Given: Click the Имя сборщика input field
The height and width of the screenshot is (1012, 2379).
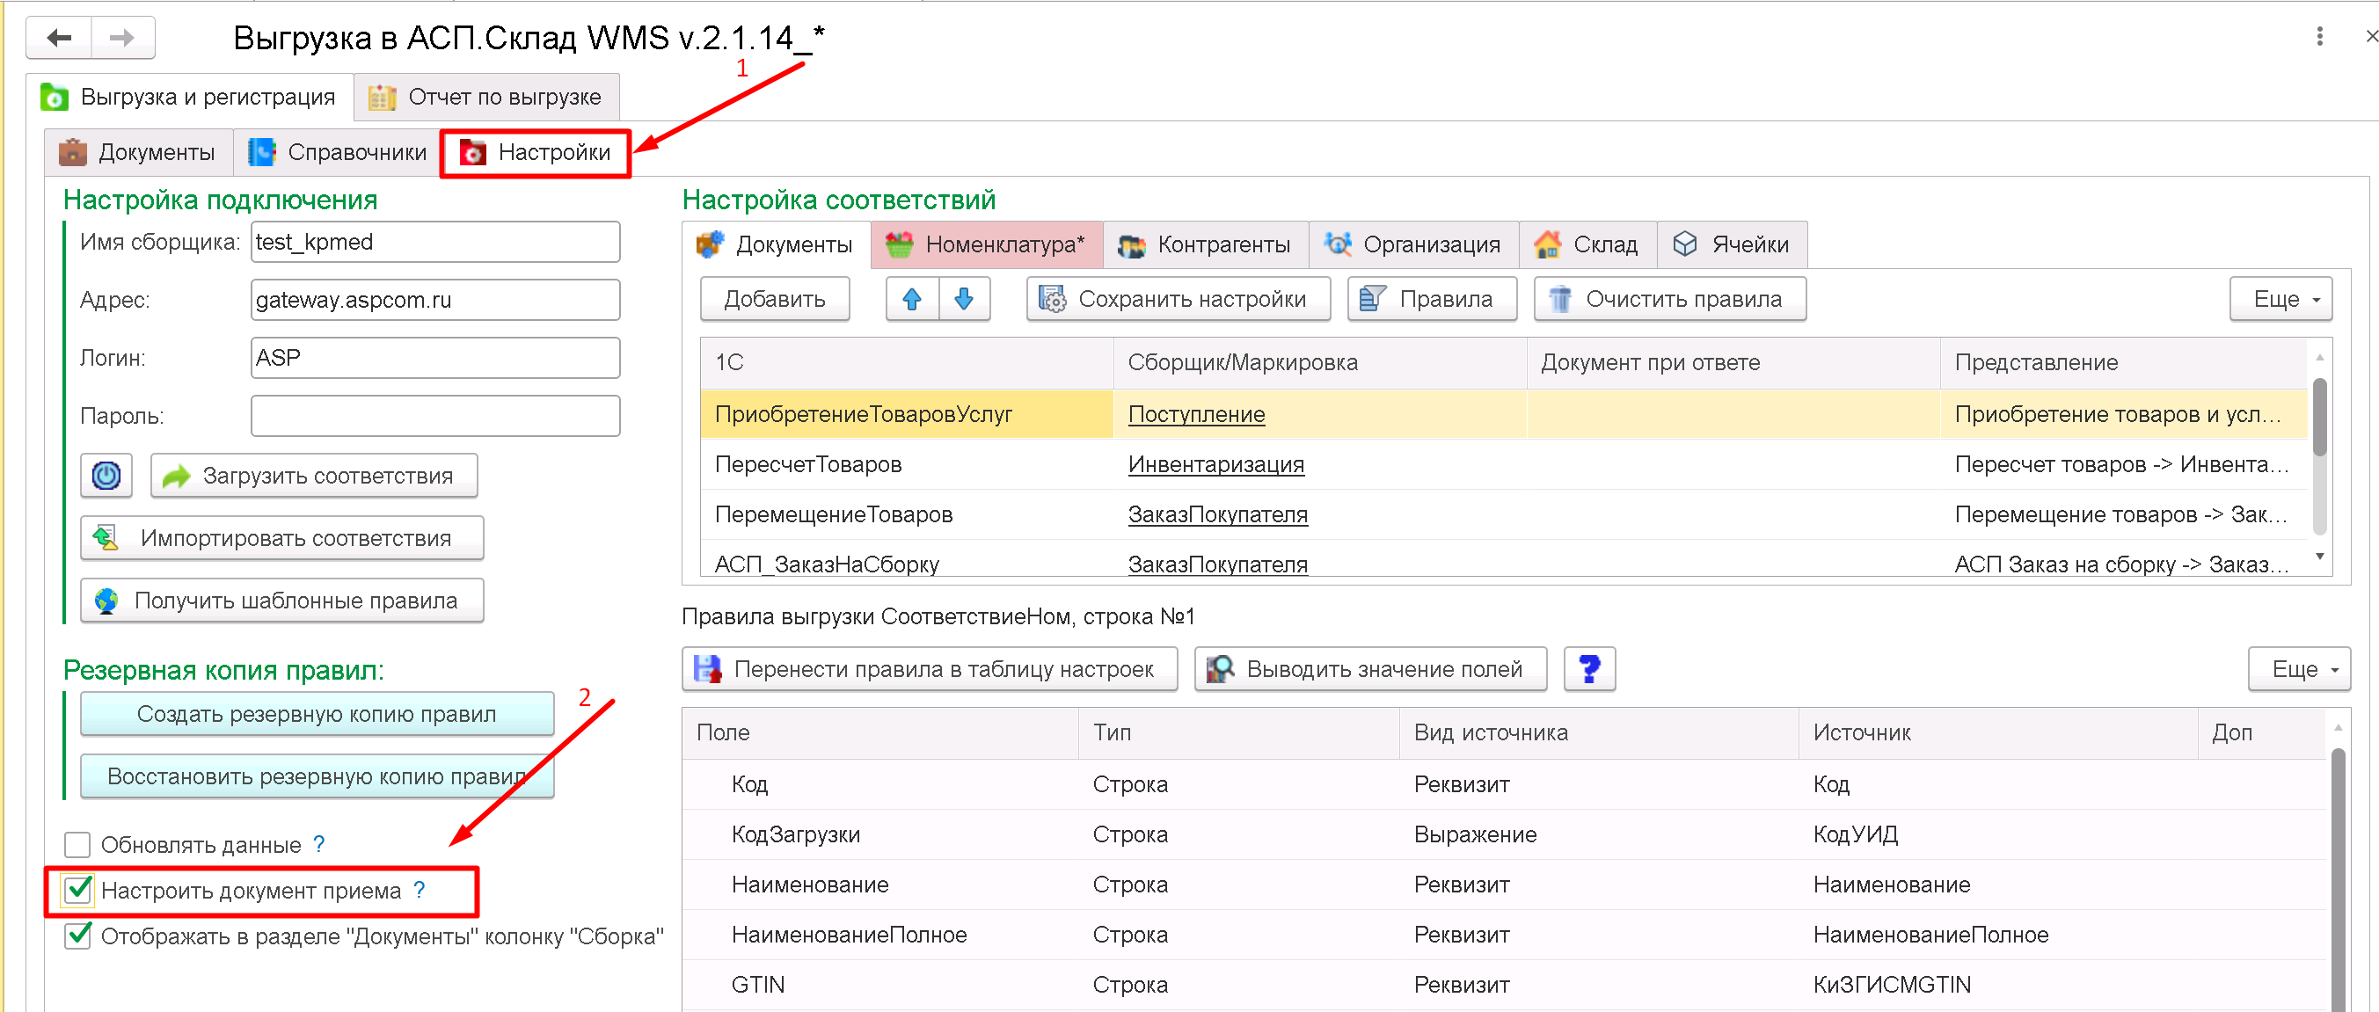Looking at the screenshot, I should tap(435, 242).
